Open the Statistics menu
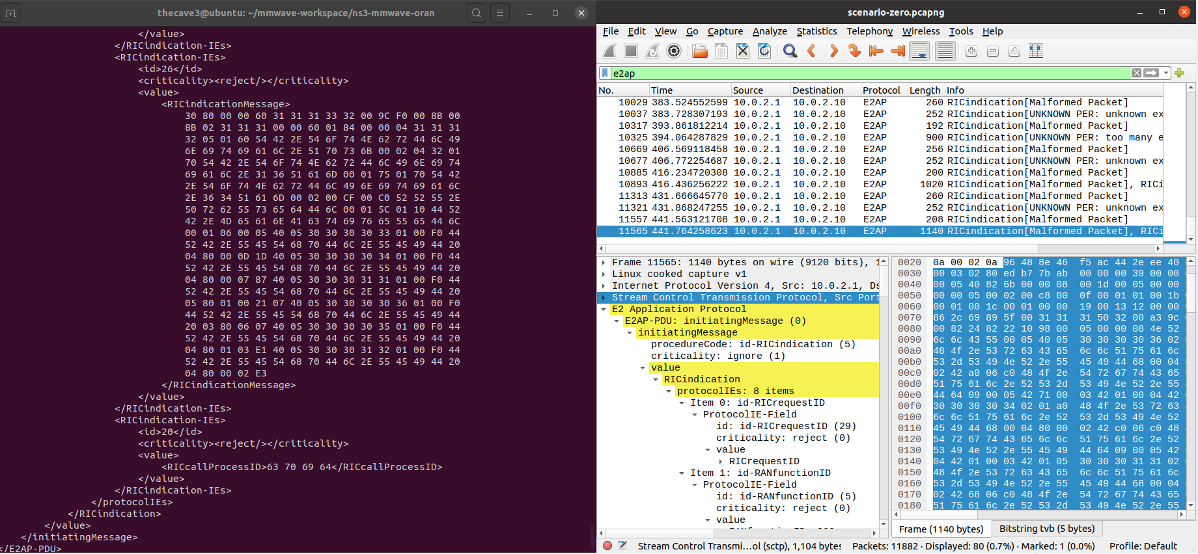 pyautogui.click(x=816, y=31)
